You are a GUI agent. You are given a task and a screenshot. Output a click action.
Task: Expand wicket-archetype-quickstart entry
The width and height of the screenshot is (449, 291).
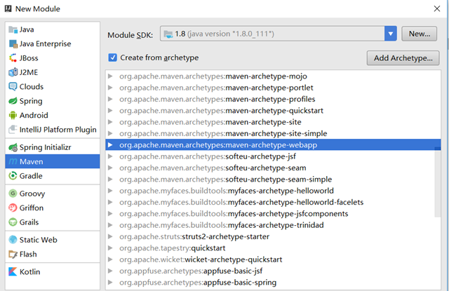pos(110,259)
